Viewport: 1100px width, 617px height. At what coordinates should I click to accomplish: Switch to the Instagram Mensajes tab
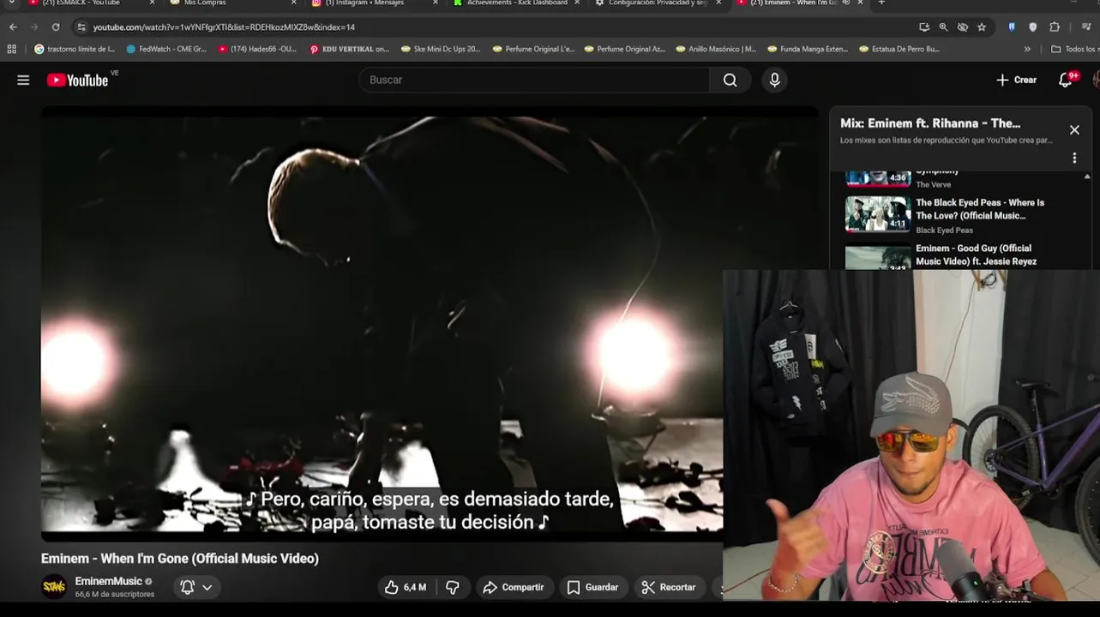[369, 3]
